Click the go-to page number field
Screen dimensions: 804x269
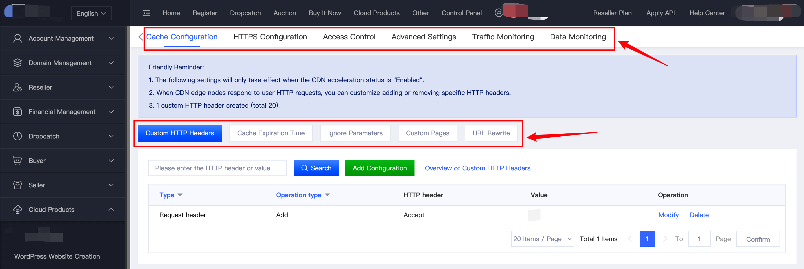[x=699, y=239]
